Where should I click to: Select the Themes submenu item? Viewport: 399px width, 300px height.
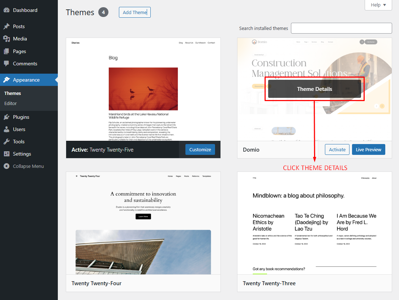[x=13, y=93]
